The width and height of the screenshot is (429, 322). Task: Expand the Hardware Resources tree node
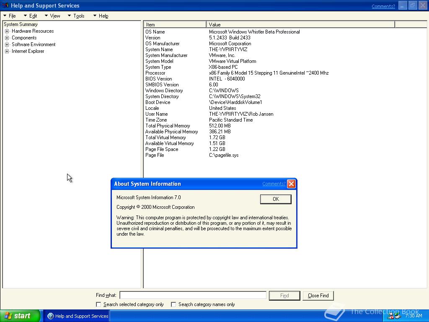(7, 31)
